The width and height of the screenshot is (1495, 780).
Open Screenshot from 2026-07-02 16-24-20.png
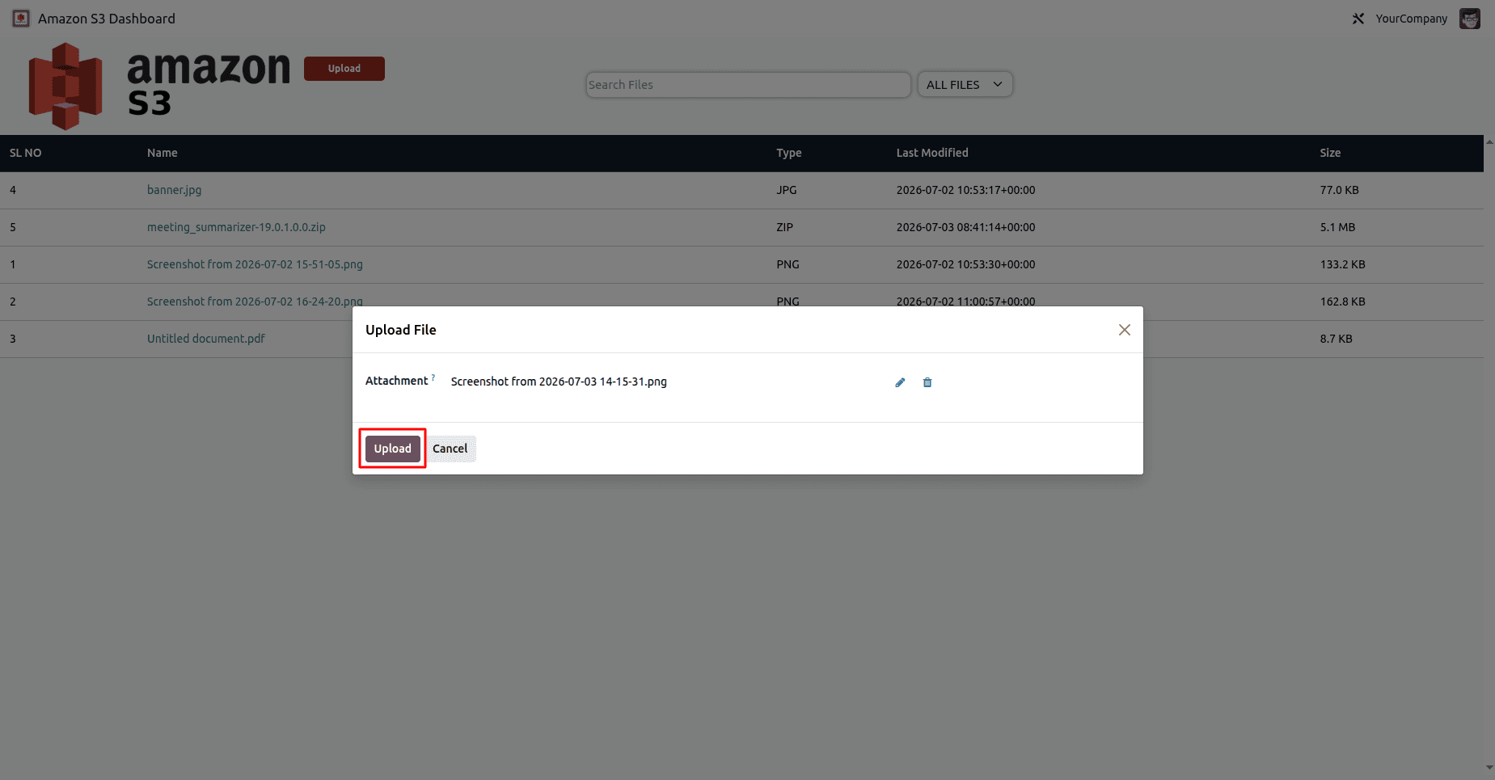pyautogui.click(x=255, y=301)
